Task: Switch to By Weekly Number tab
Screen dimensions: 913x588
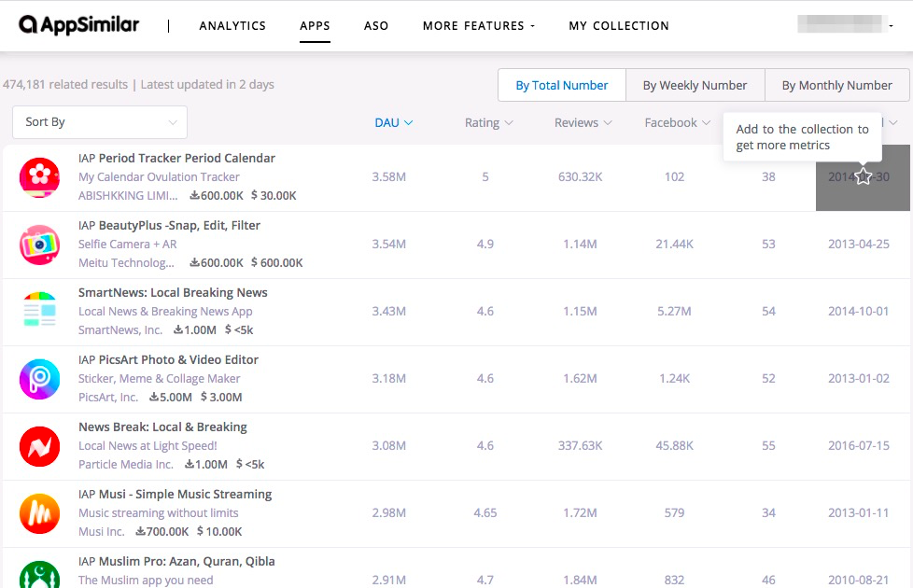Action: point(695,86)
